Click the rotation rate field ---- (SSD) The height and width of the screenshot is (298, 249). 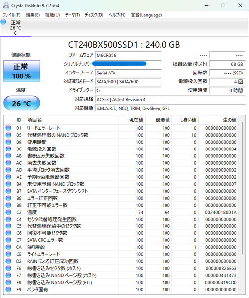click(227, 73)
